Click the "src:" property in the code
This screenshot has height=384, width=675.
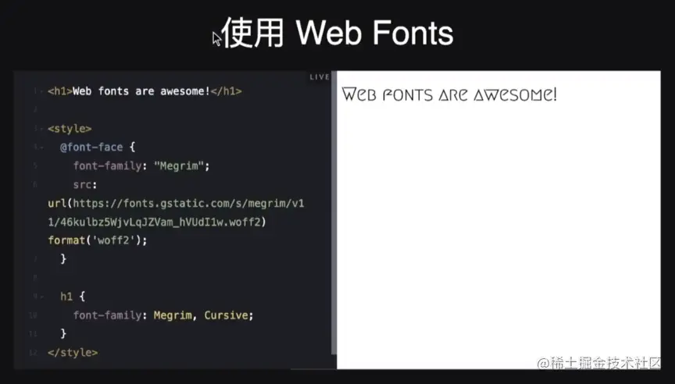click(85, 184)
